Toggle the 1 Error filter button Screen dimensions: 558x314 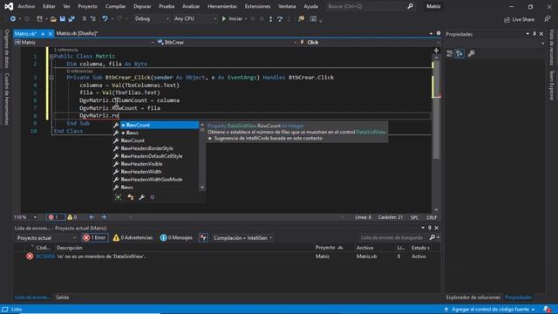tap(95, 238)
